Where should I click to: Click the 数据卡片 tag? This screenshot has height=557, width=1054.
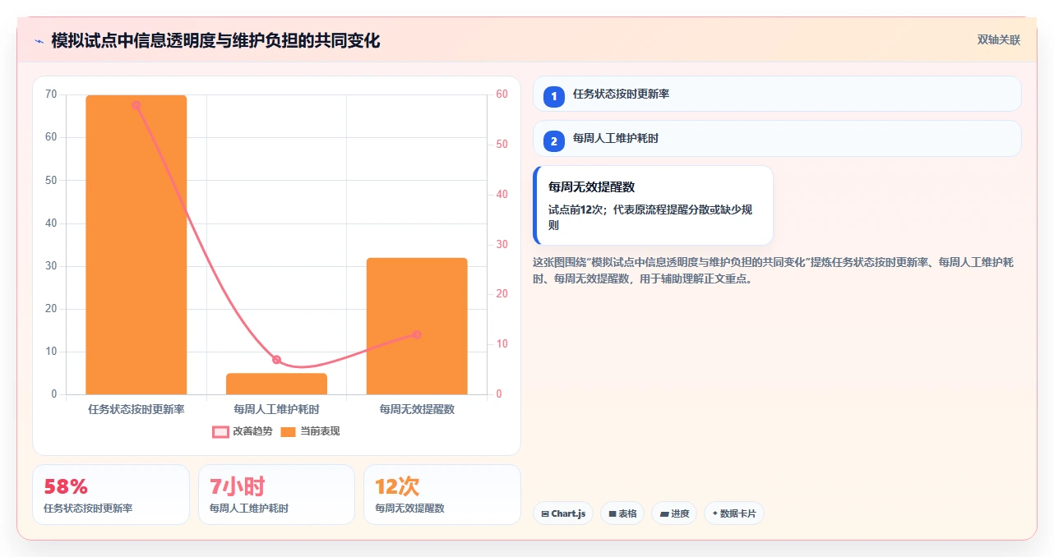[x=734, y=513]
